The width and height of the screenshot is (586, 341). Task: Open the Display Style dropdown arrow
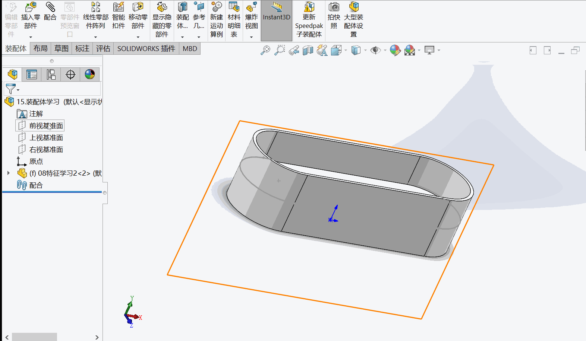(365, 50)
